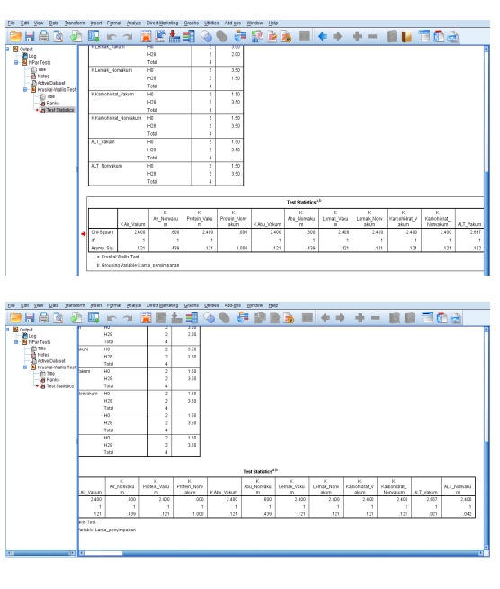
Task: Collapse the Output root node in upper window
Action: tap(8, 49)
